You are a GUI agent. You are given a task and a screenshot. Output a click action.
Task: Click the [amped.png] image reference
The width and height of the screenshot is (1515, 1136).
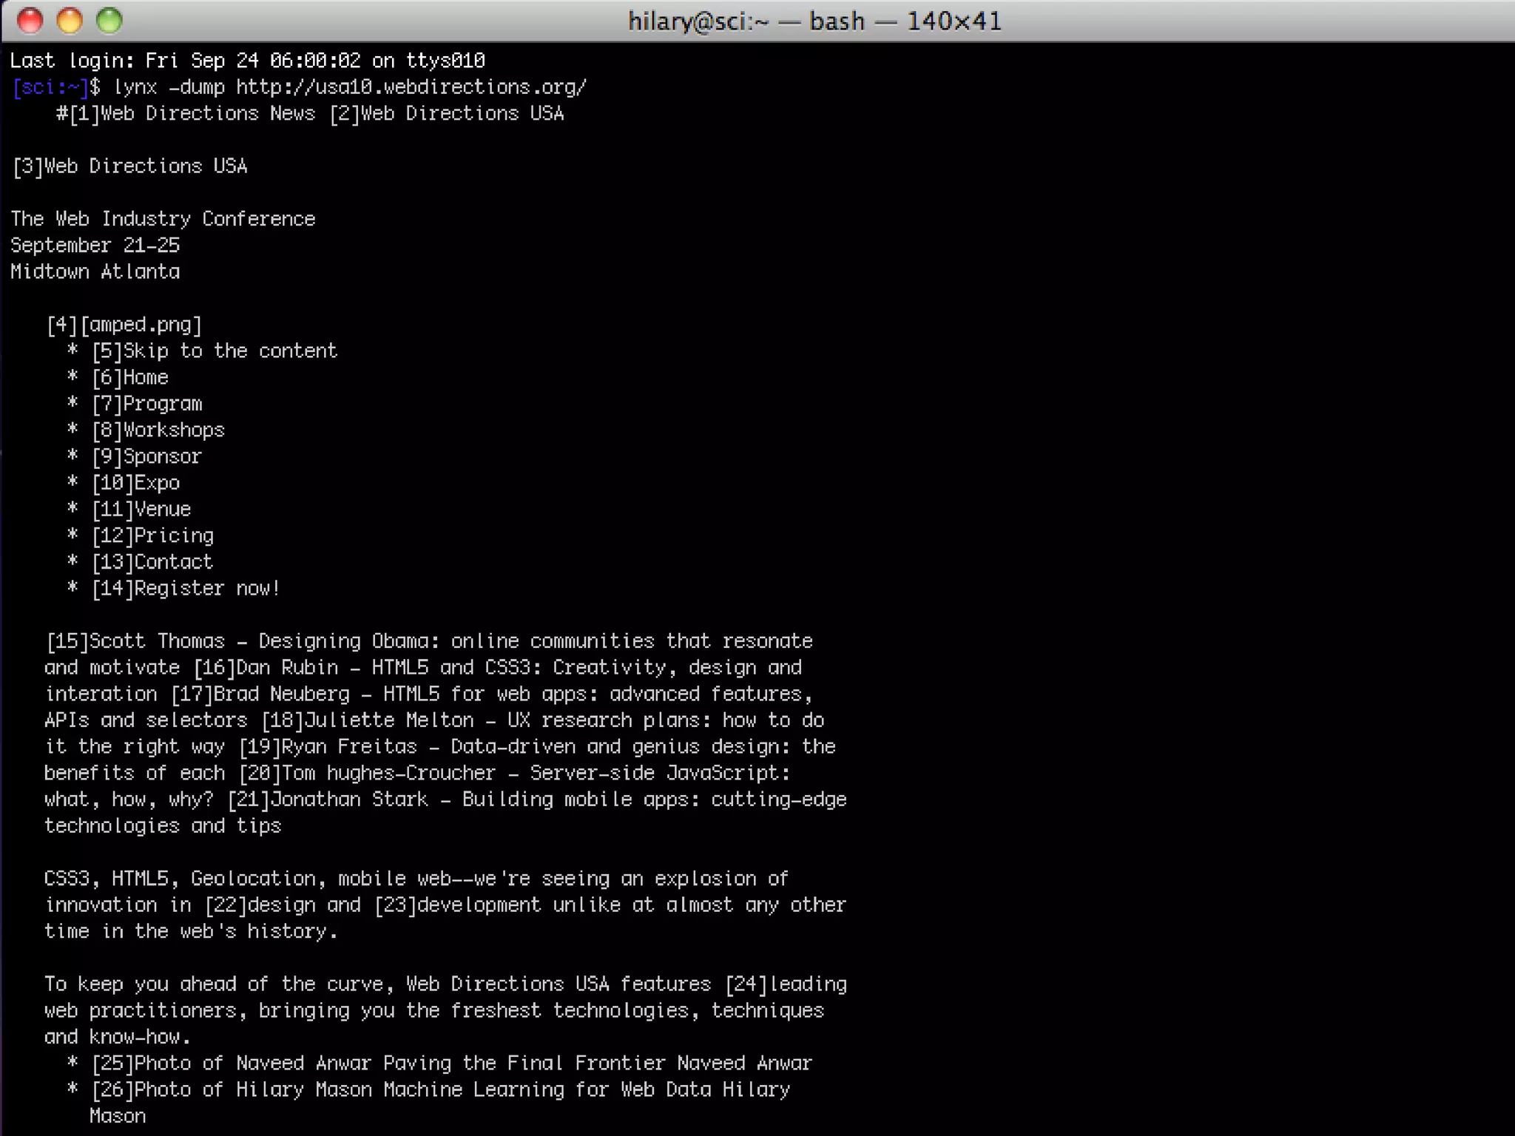(141, 325)
